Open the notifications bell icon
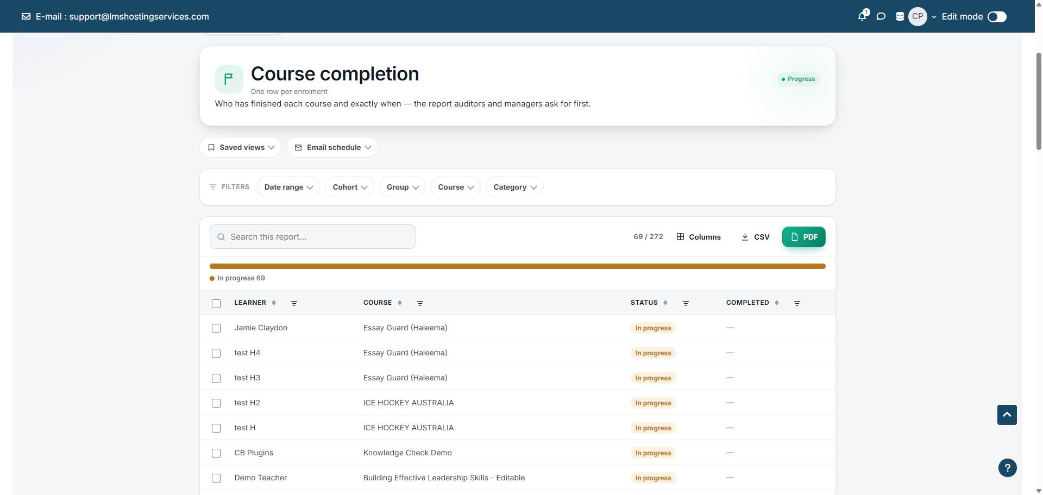Viewport: 1043px width, 495px height. point(862,16)
